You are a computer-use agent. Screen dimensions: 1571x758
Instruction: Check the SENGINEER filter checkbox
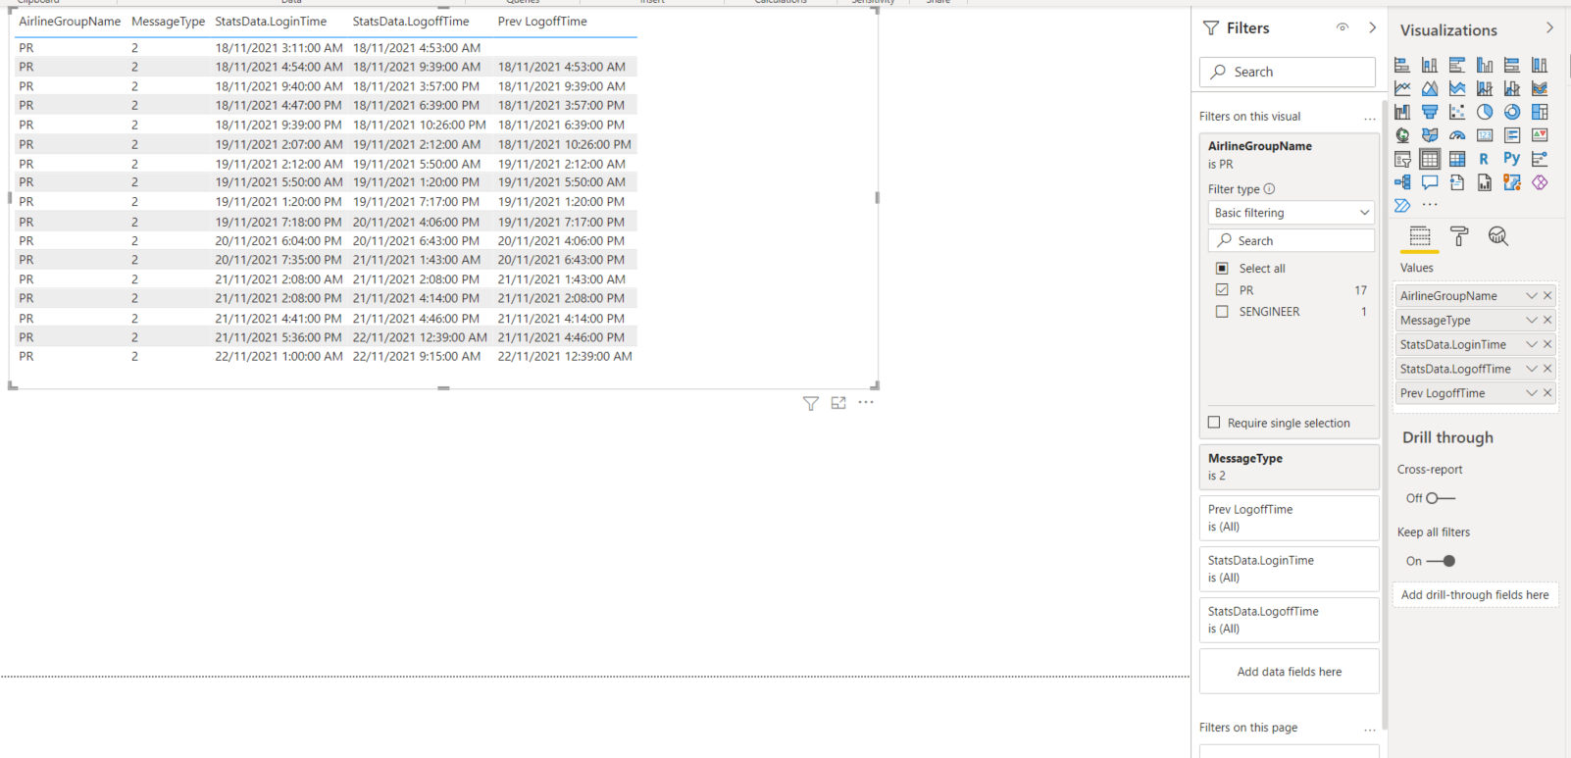pyautogui.click(x=1222, y=312)
